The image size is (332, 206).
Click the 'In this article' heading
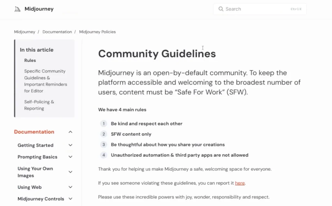click(x=37, y=50)
